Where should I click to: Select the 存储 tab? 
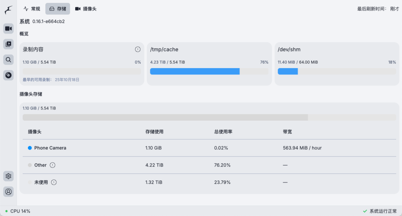(x=57, y=9)
